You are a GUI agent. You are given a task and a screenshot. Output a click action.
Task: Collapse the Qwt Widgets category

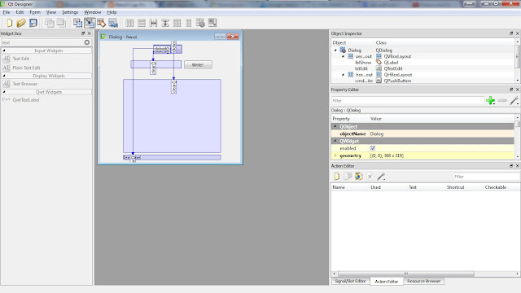point(4,92)
